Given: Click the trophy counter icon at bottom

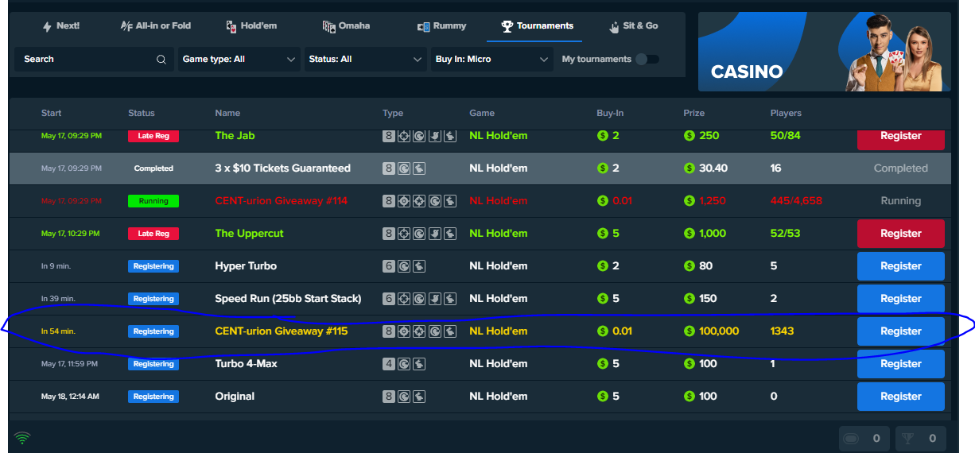Looking at the screenshot, I should [908, 438].
